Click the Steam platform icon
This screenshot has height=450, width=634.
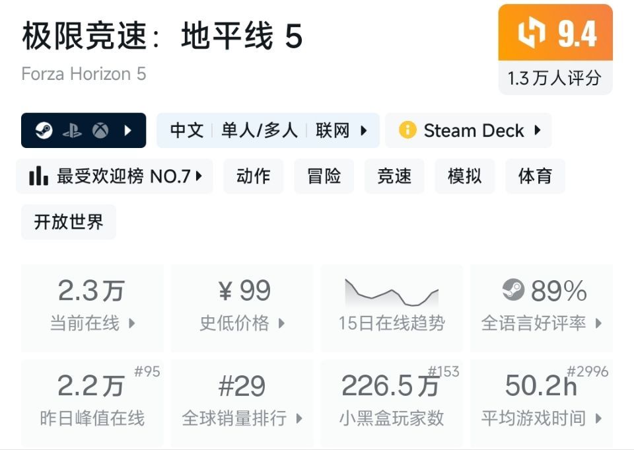tap(44, 131)
